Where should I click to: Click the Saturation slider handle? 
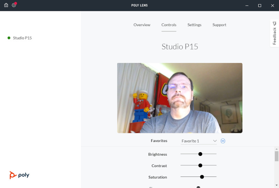202,177
